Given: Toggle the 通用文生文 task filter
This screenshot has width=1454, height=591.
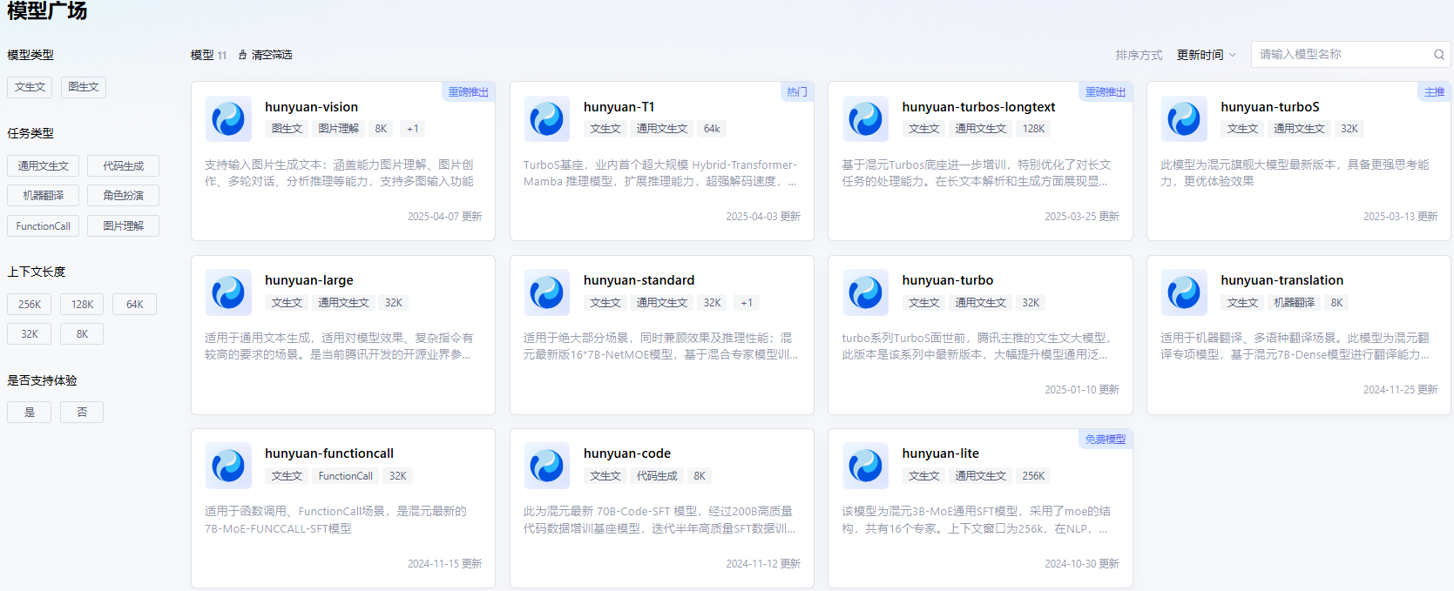Looking at the screenshot, I should [x=44, y=166].
